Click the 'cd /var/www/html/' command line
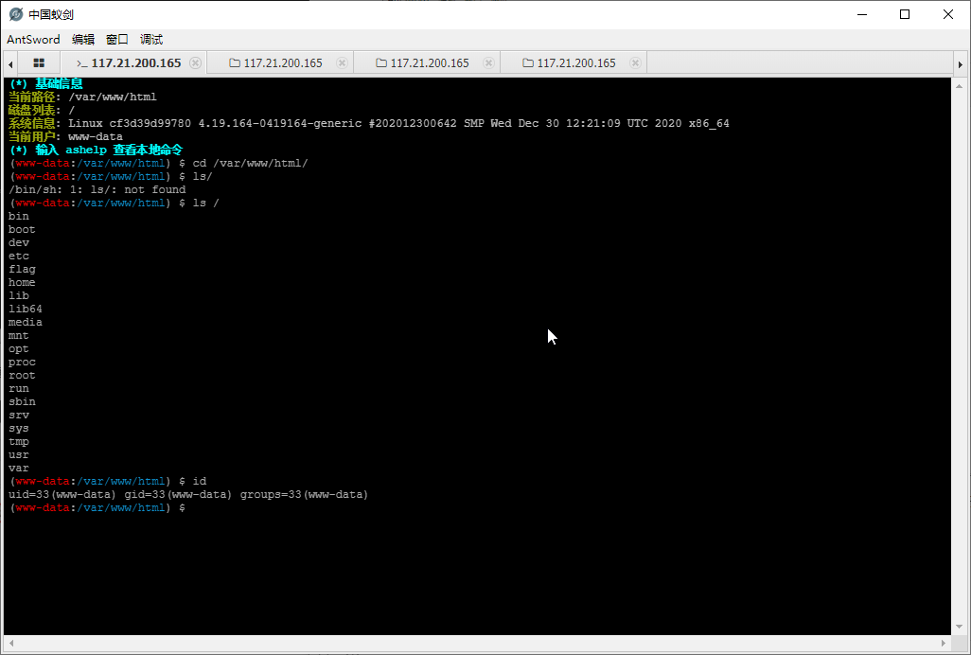The image size is (971, 655). 159,163
